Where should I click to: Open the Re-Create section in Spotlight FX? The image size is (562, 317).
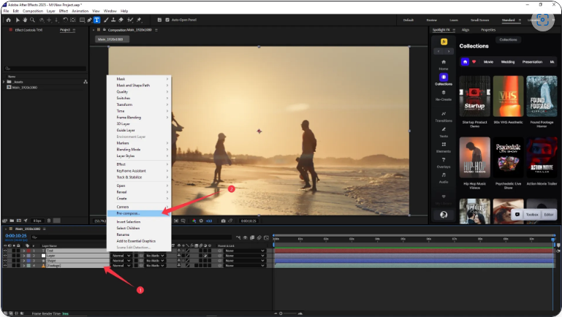pyautogui.click(x=444, y=95)
